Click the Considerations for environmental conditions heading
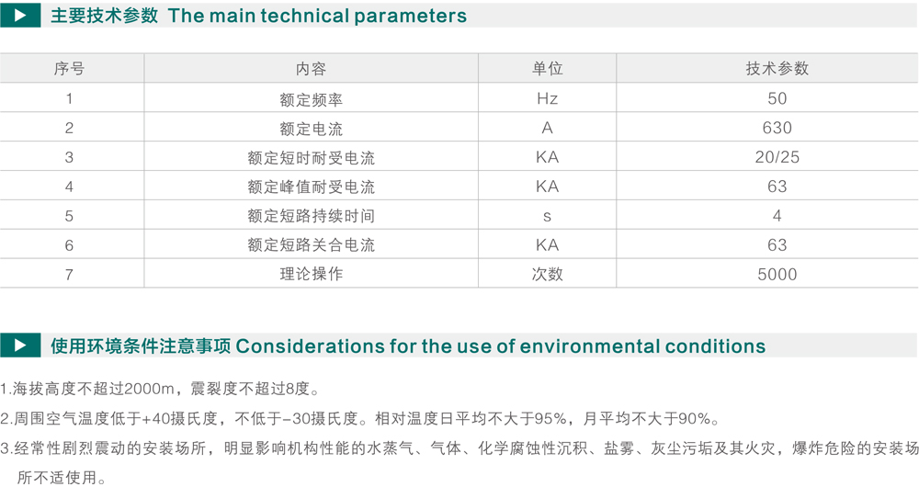Image resolution: width=919 pixels, height=487 pixels. pos(501,345)
